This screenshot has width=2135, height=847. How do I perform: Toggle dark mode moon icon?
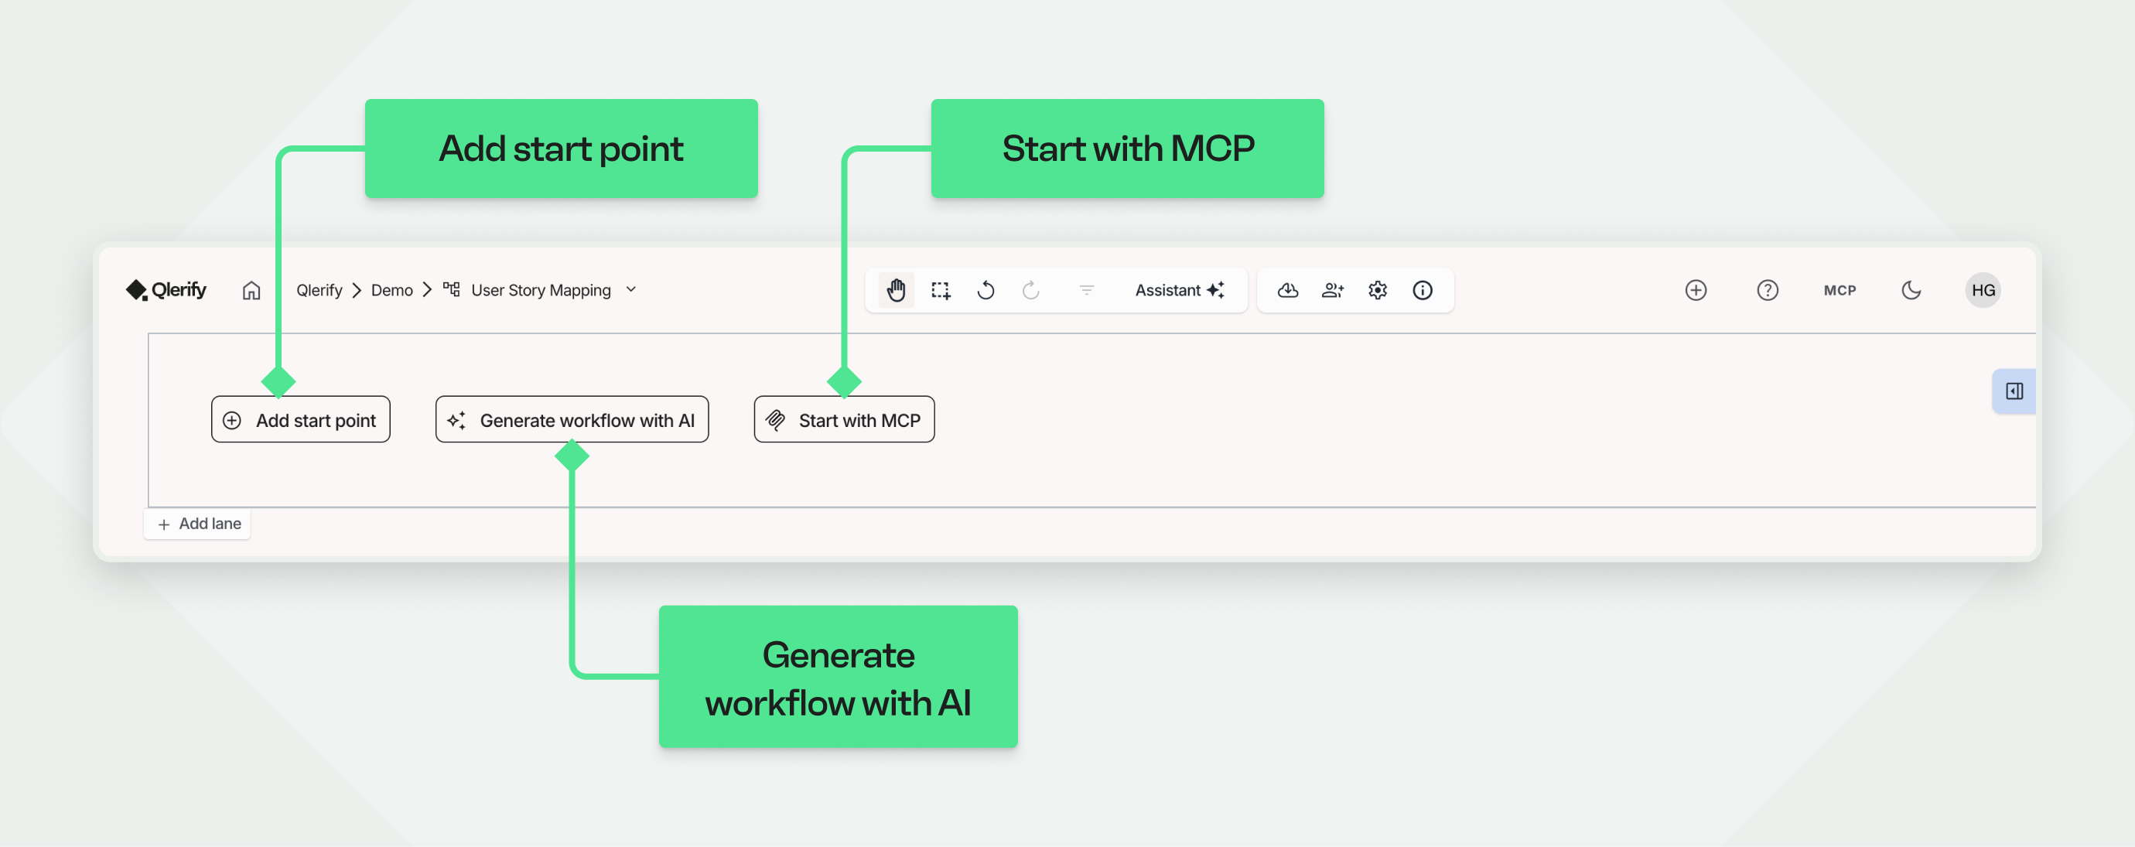[1911, 290]
